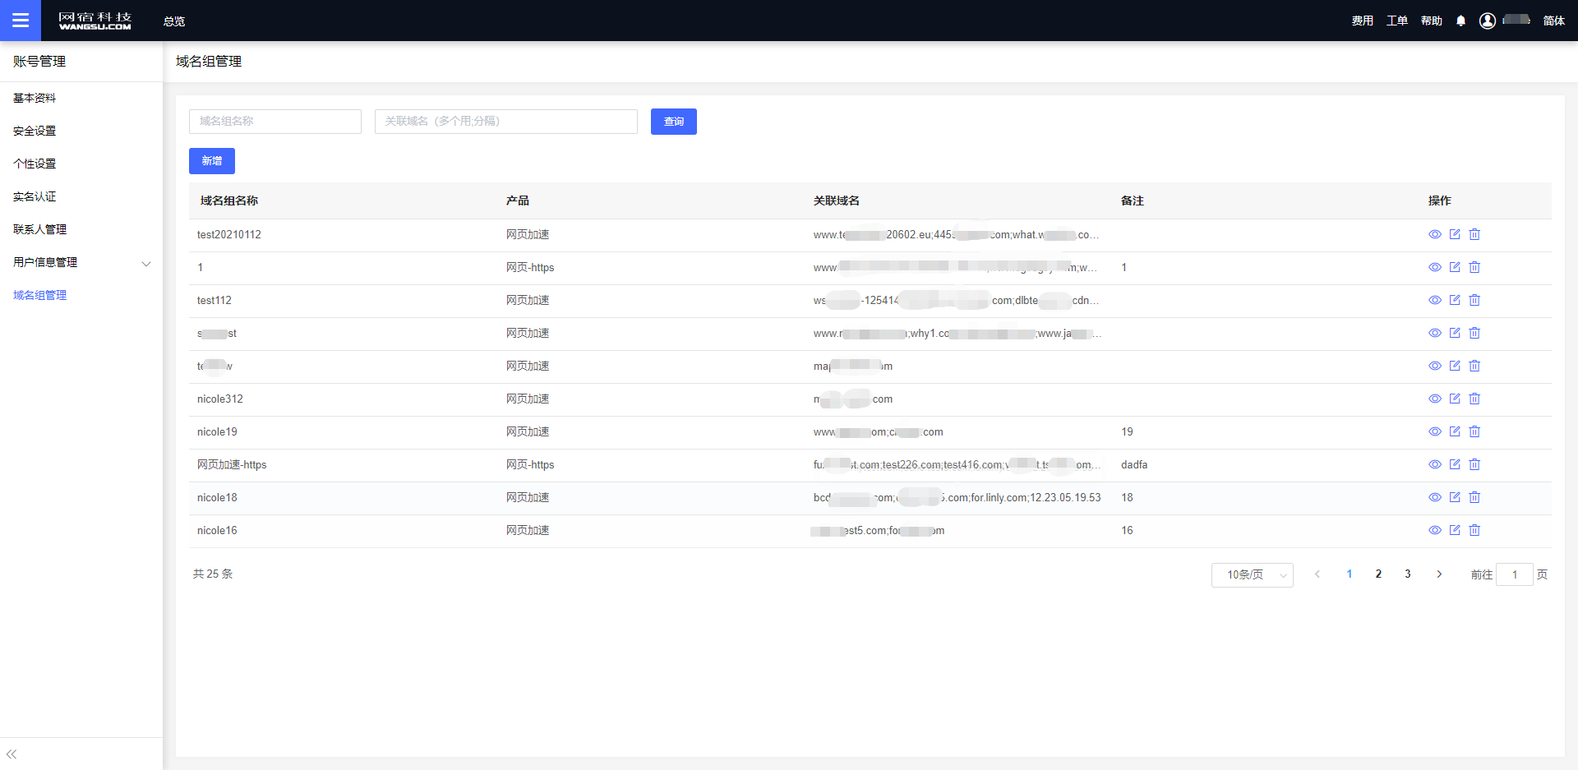The height and width of the screenshot is (770, 1578).
Task: Delete the test112 domain group
Action: point(1474,300)
